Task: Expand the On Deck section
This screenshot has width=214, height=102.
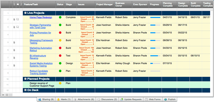Action: (25, 90)
